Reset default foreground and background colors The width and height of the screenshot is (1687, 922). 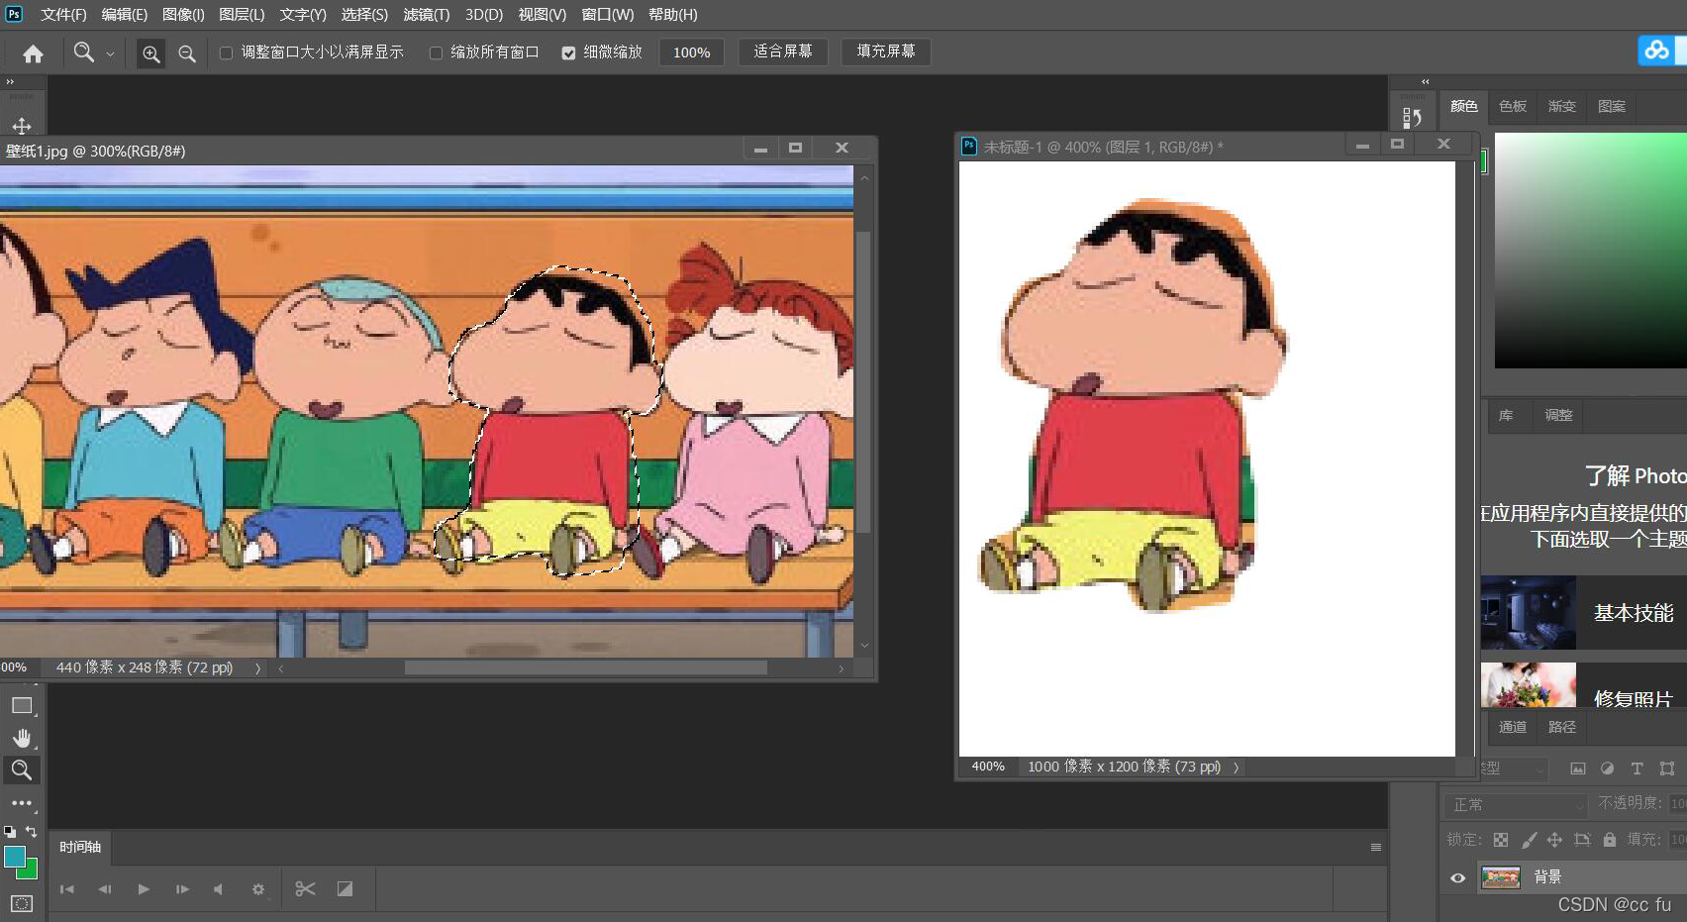tap(10, 832)
